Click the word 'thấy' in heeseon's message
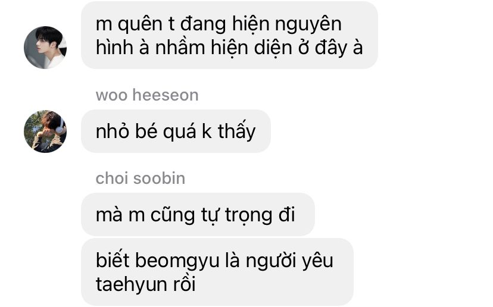The height and width of the screenshot is (307, 493). click(x=237, y=131)
